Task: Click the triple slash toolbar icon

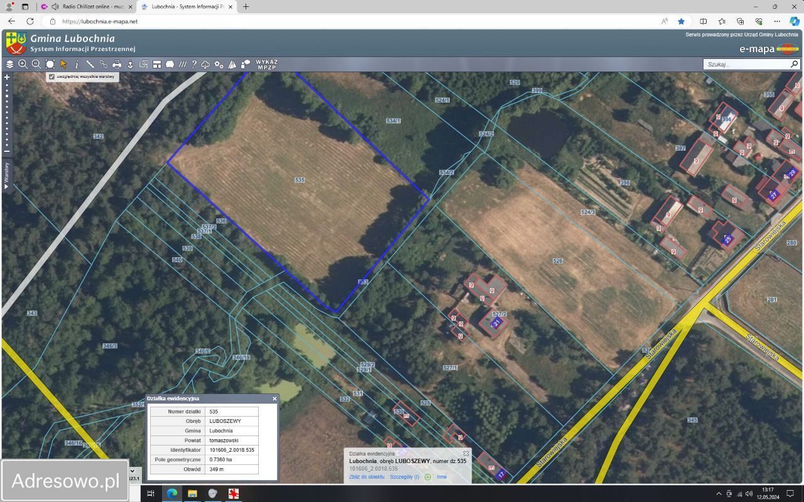Action: (183, 64)
